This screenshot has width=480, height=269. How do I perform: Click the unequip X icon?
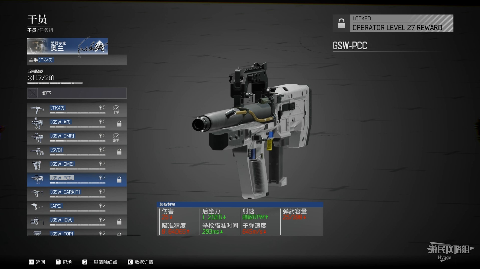coord(32,93)
